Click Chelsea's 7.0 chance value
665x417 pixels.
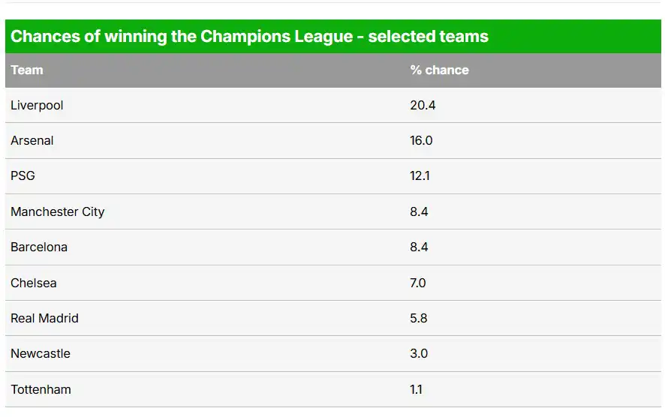pos(418,283)
